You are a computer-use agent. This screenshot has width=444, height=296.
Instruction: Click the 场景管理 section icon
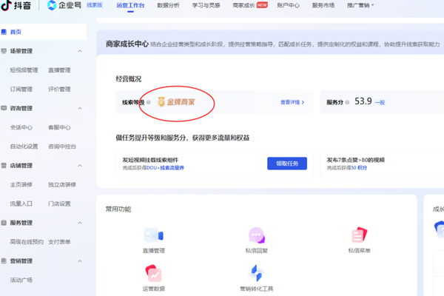click(4, 51)
